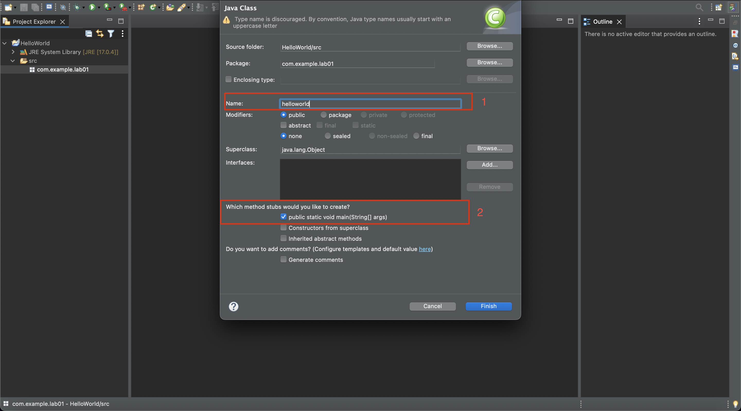Screen dimensions: 741x411
Task: Collapse the HelloWorld project node
Action: point(5,43)
